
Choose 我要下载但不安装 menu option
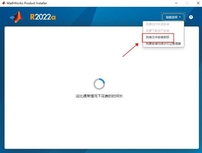[157, 31]
